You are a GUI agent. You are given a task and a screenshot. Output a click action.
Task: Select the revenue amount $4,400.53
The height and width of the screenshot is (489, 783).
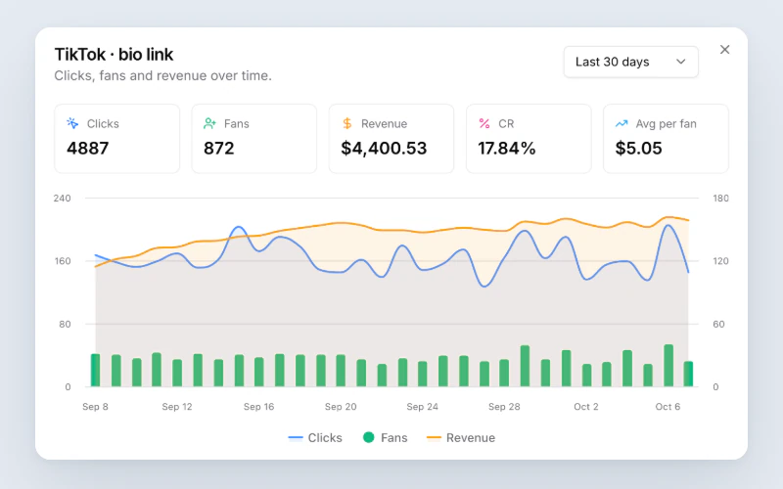[384, 149]
